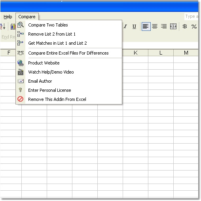
Task: Toggle Italic formatting
Action: [125, 27]
